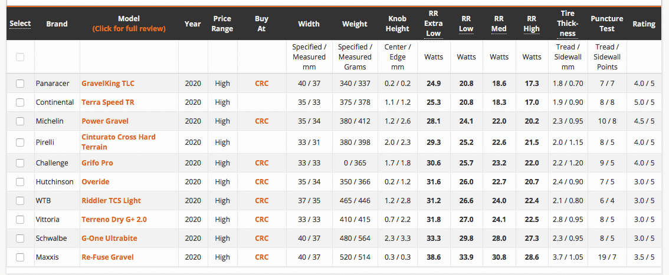Click the Select column header
Screen dimensions: 669x275
click(20, 24)
